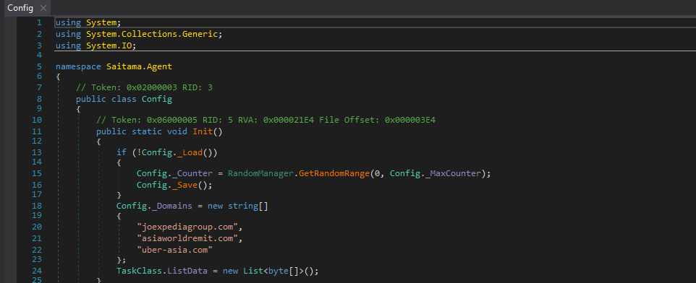Open the GetRandomRange method reference
Image resolution: width=696 pixels, height=283 pixels.
[334, 173]
